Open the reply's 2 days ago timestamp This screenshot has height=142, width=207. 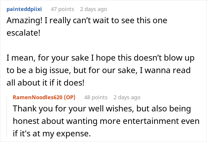click(x=127, y=97)
